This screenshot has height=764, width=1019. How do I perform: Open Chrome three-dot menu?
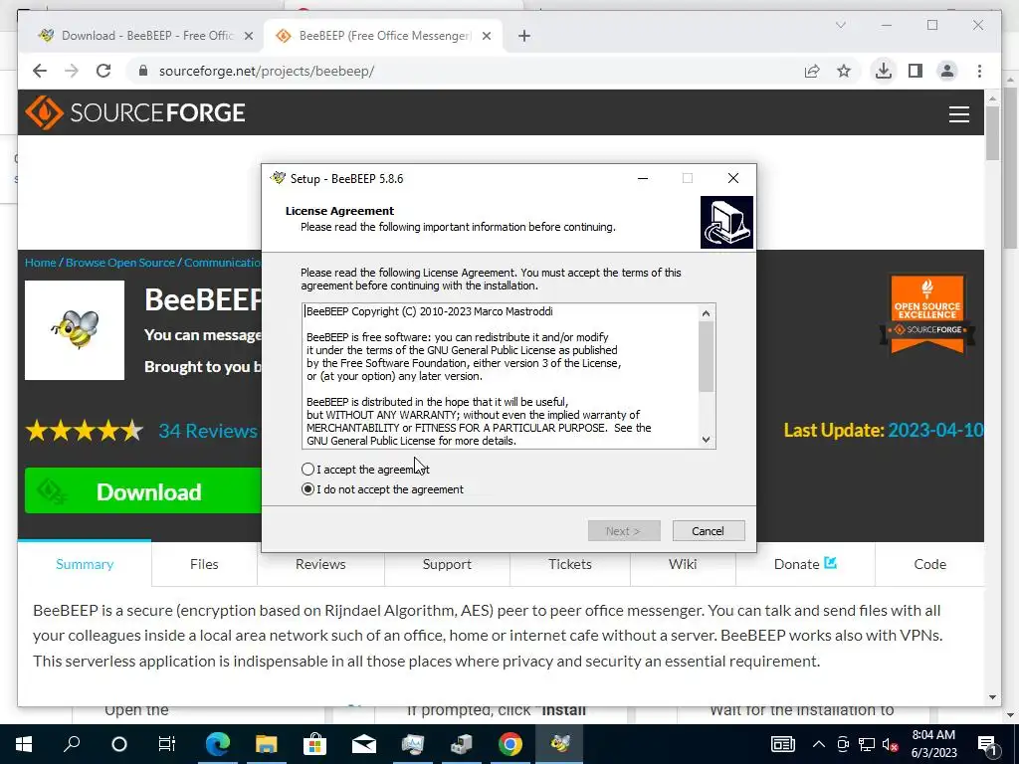979,71
